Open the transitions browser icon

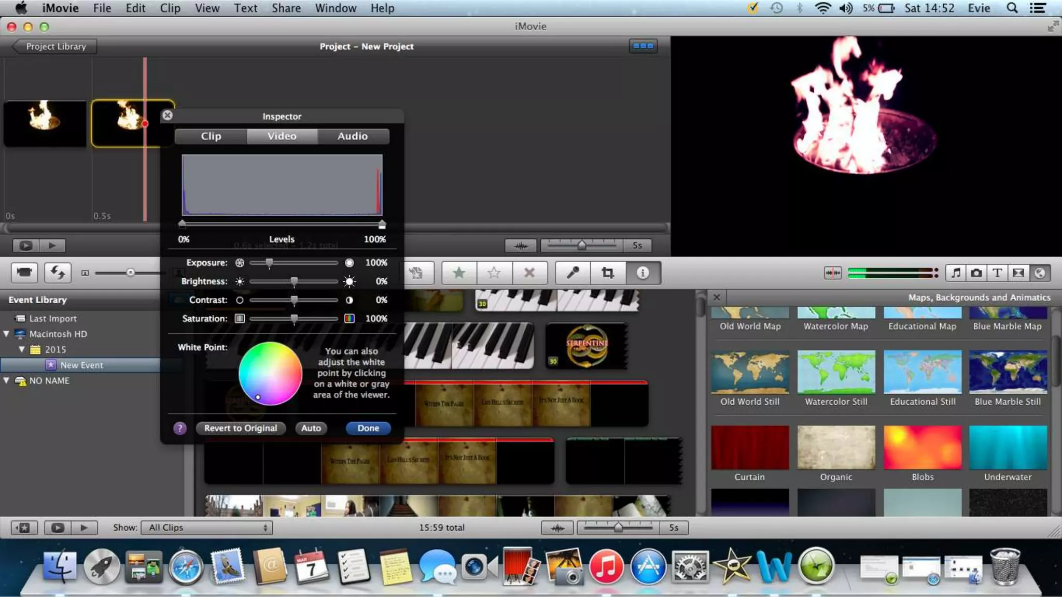(1018, 273)
